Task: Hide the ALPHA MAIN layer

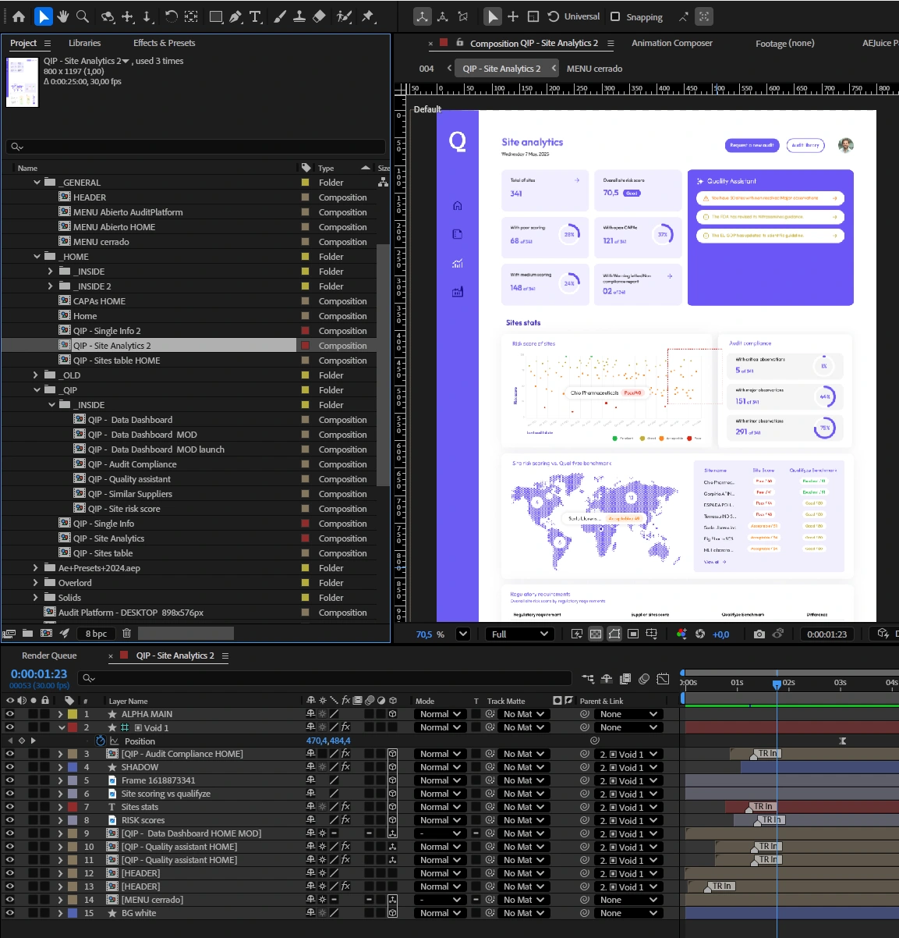Action: (10, 714)
